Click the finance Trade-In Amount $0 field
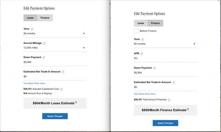Screen dimensions: 221x132 coord(165,87)
